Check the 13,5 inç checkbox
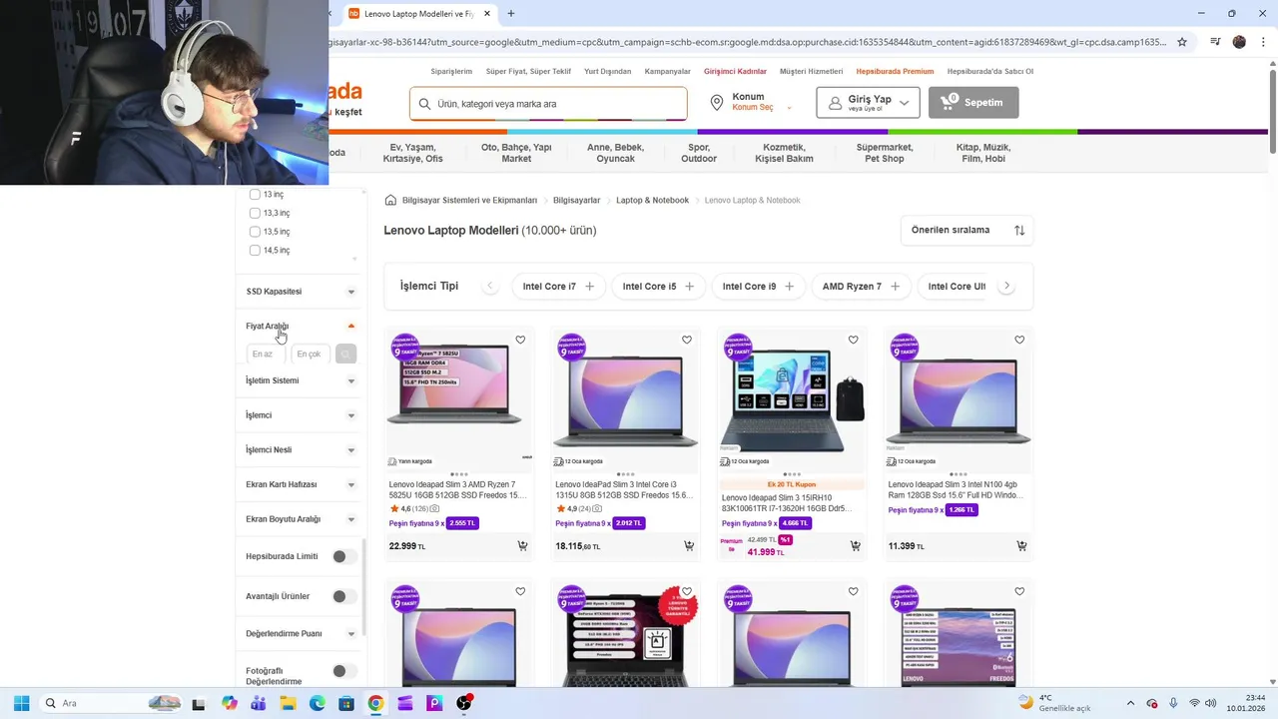This screenshot has width=1278, height=719. coord(255,232)
